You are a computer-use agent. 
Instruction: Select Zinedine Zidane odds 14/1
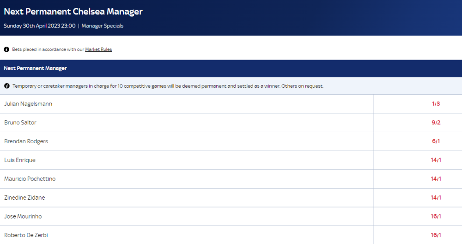click(x=418, y=198)
